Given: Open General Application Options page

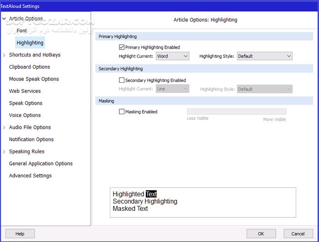Looking at the screenshot, I should click(41, 164).
